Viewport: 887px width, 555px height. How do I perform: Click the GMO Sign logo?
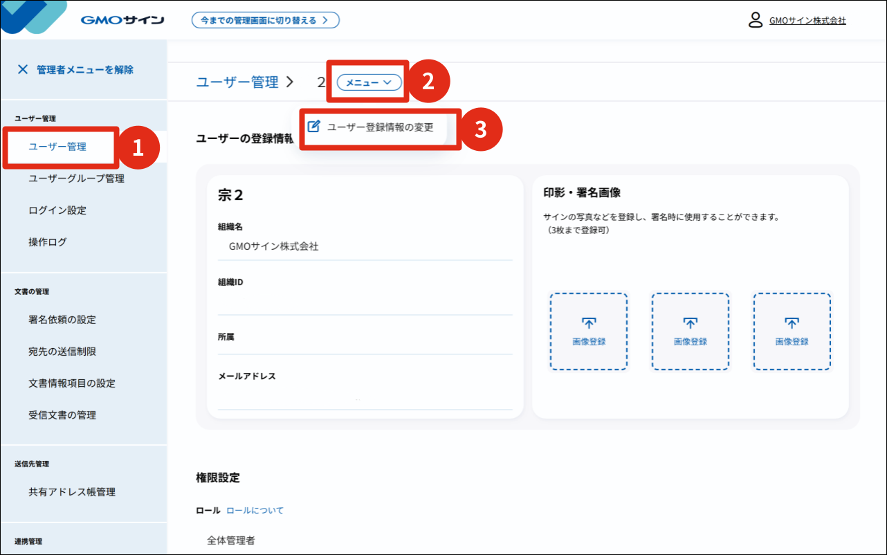click(x=122, y=20)
